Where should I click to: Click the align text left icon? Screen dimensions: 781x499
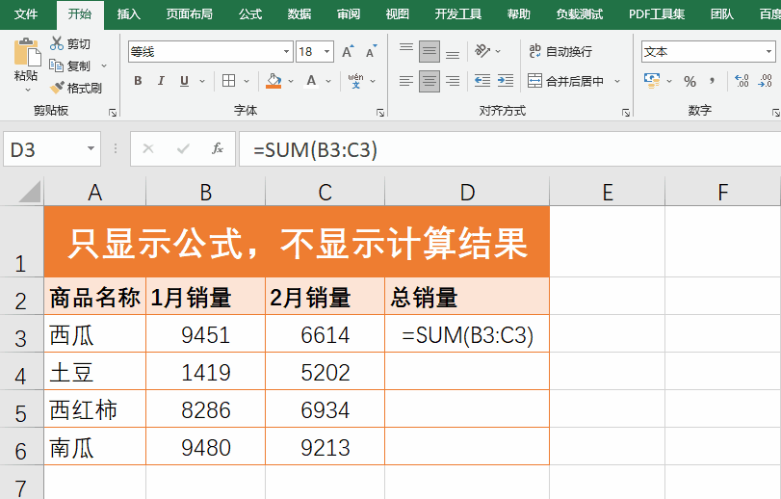click(x=405, y=81)
